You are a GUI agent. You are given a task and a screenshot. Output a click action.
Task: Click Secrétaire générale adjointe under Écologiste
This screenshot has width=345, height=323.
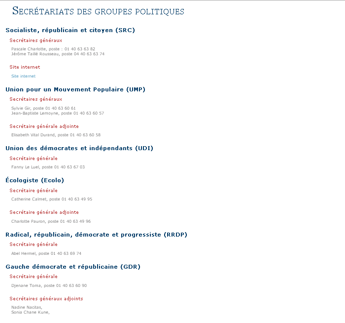coord(44,212)
